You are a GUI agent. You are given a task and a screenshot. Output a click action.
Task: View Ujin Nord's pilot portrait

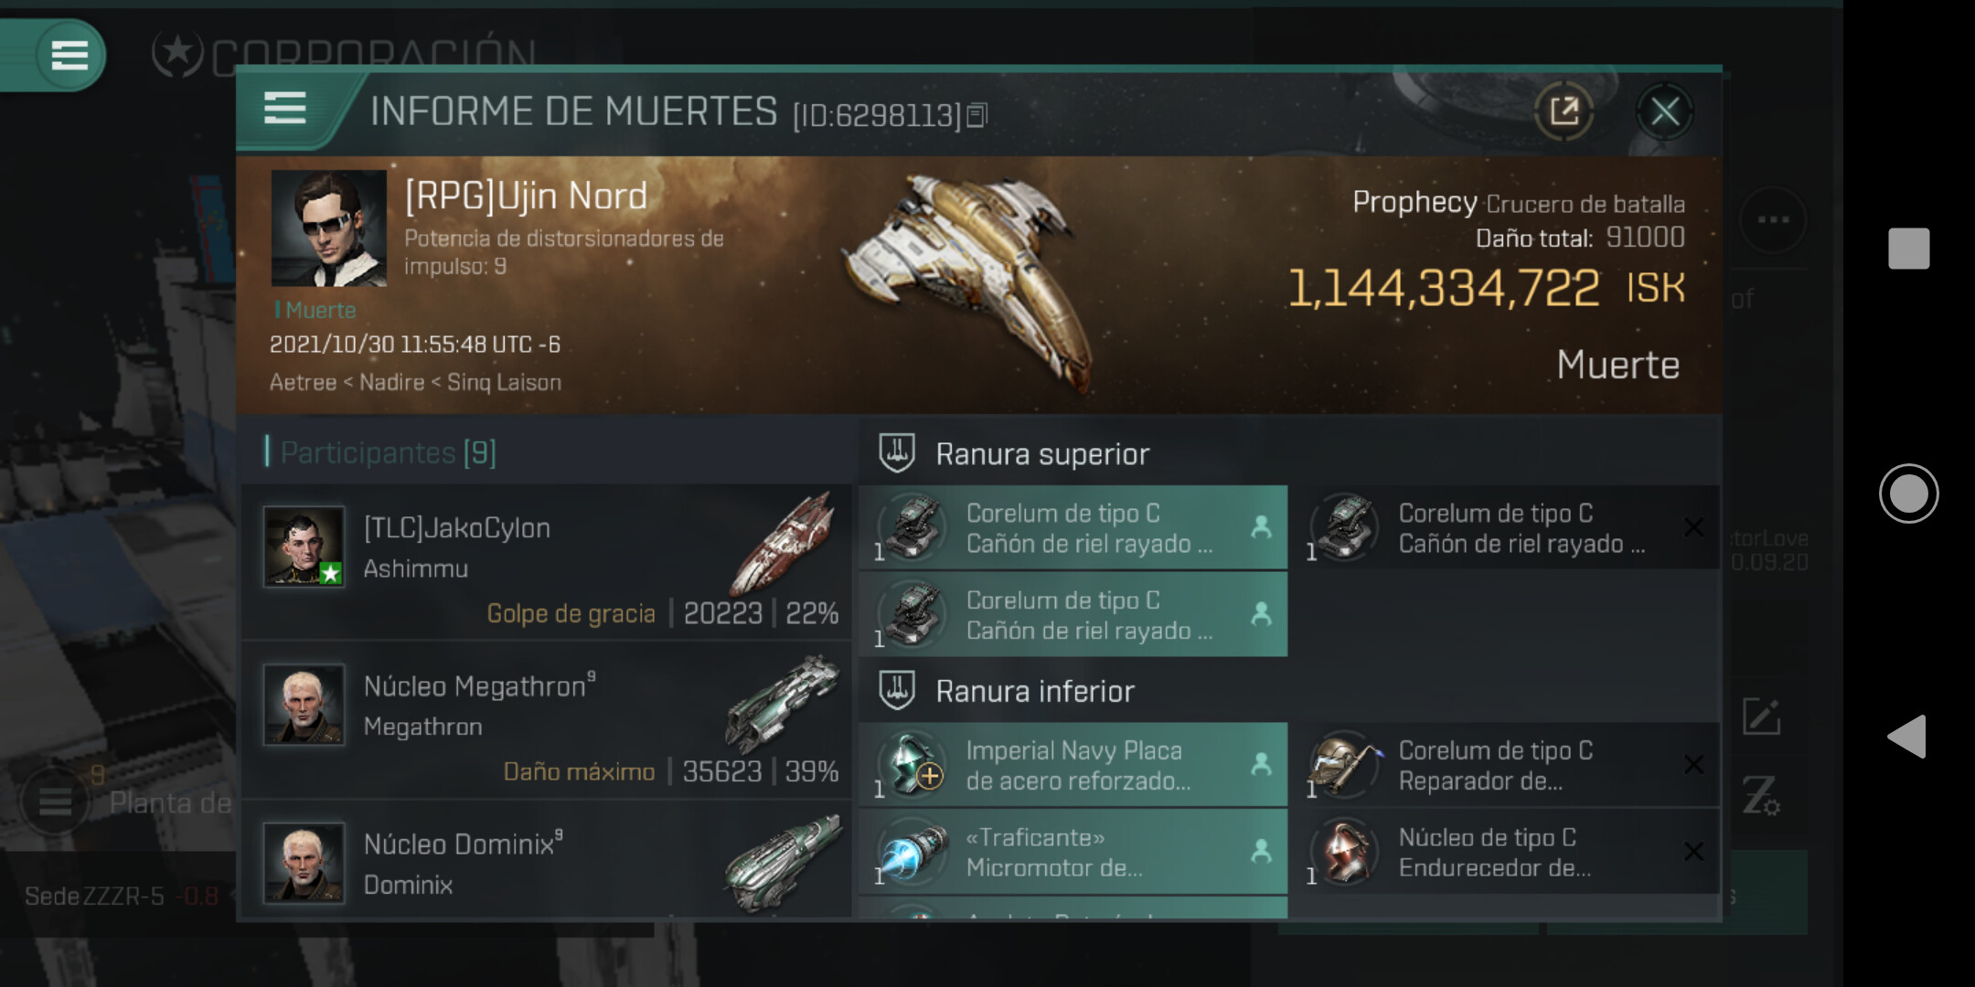click(329, 228)
